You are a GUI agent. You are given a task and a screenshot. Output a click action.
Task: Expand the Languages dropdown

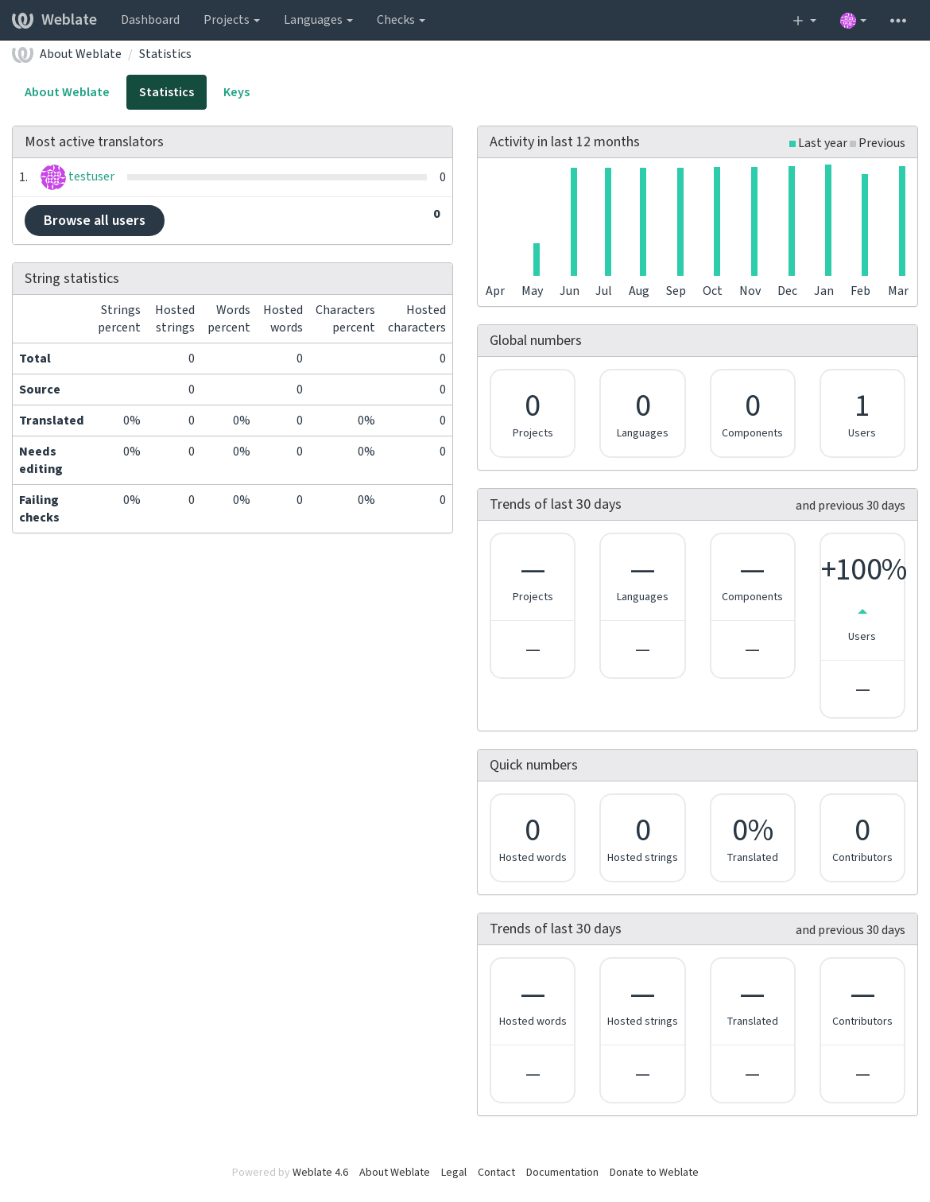pos(318,20)
